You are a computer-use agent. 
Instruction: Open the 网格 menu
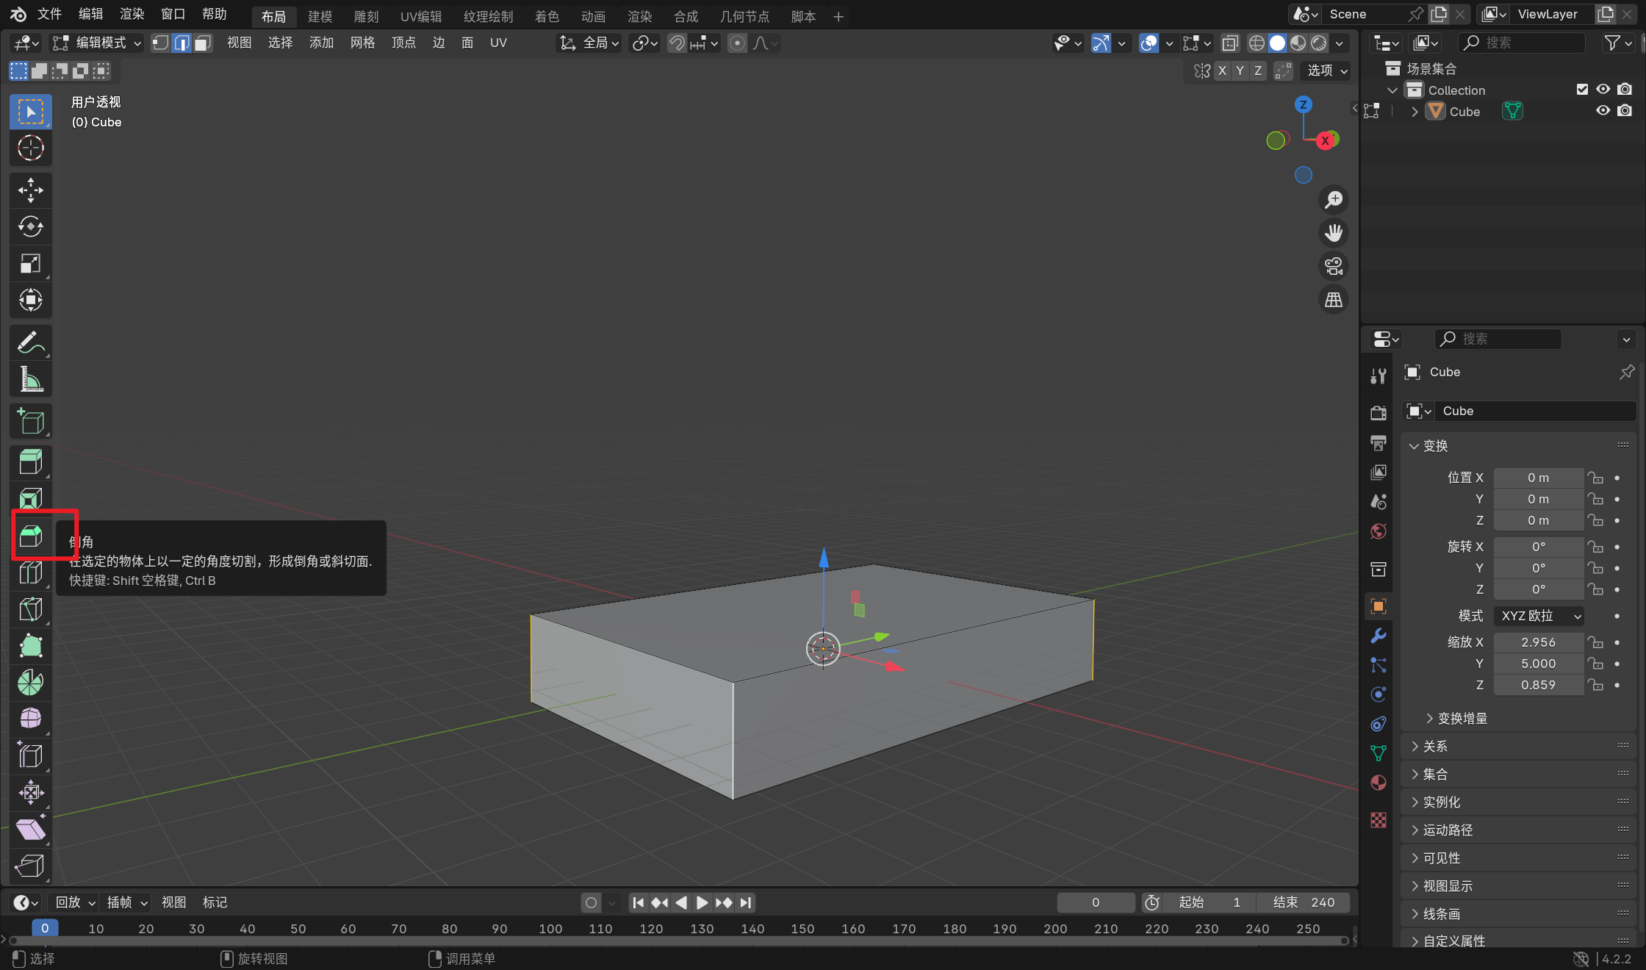coord(362,43)
